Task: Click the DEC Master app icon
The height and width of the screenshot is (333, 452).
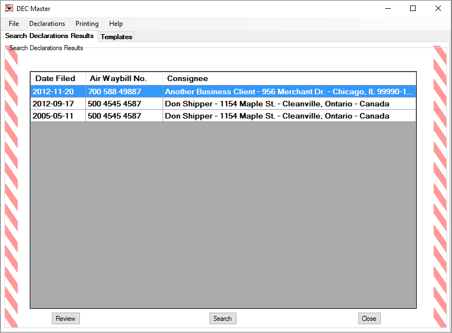Action: coord(9,8)
